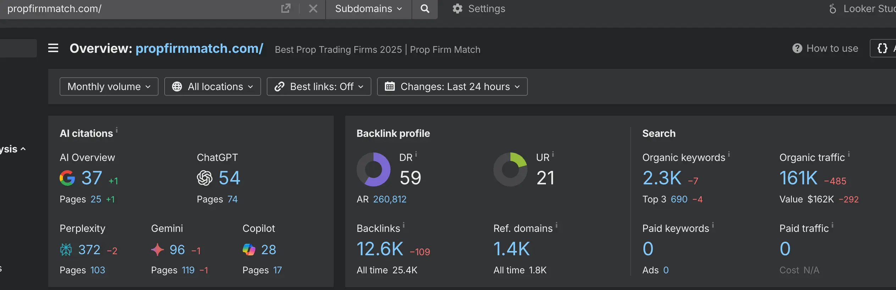Open All locations dropdown
This screenshot has width=896, height=290.
click(212, 87)
